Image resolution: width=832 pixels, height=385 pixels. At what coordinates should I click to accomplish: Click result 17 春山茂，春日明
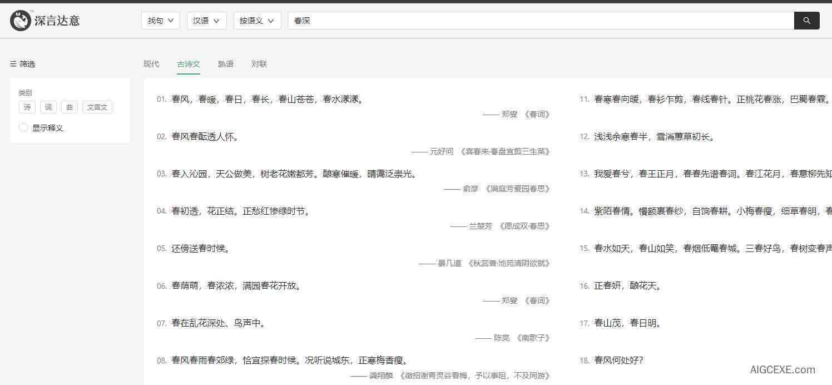[x=628, y=323]
